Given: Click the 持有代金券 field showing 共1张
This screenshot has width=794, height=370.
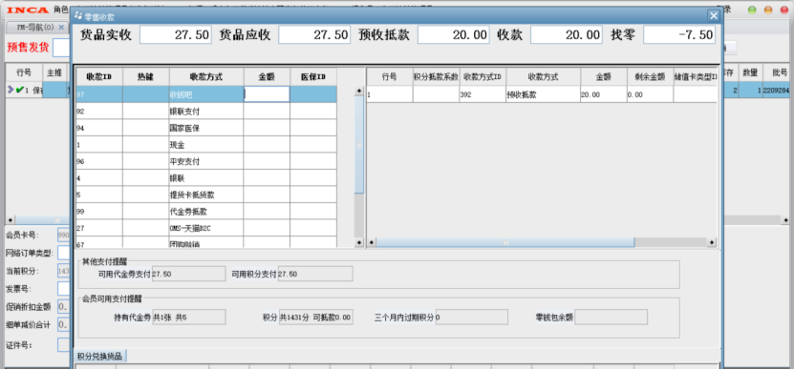Looking at the screenshot, I should (x=188, y=318).
